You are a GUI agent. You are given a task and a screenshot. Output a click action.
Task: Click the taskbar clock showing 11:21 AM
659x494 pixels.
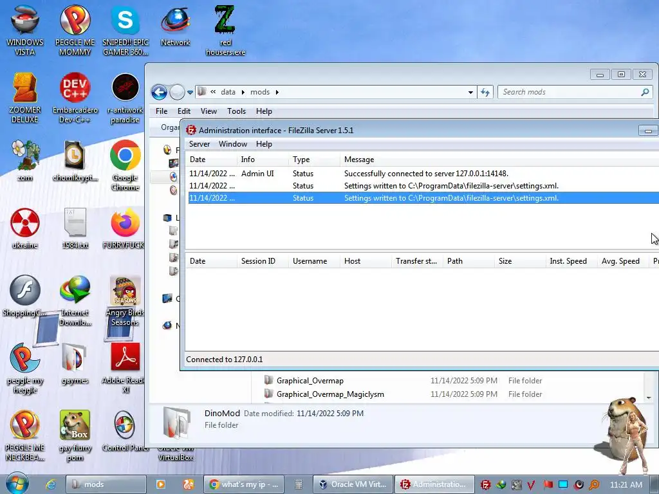coord(626,485)
